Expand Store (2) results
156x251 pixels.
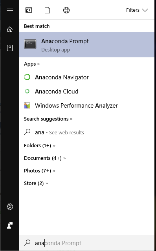tap(36, 183)
